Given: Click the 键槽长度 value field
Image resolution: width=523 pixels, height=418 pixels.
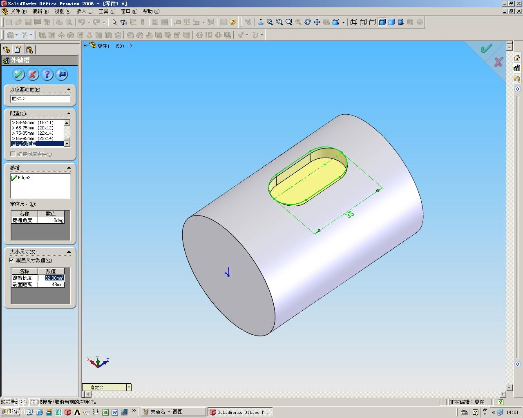Looking at the screenshot, I should coord(51,278).
